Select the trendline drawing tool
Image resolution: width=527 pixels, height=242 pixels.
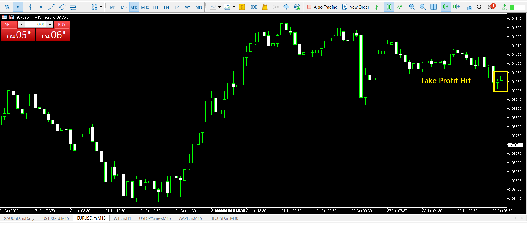click(52, 7)
